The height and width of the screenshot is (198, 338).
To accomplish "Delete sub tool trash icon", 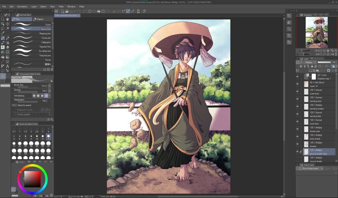I will click(52, 69).
